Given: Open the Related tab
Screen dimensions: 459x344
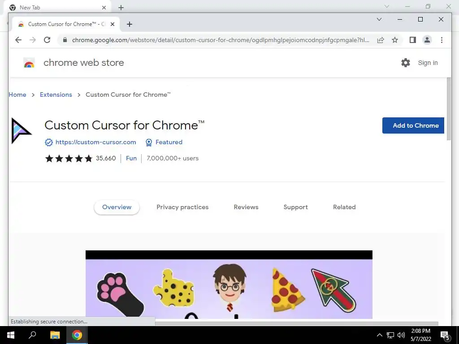Looking at the screenshot, I should coord(344,207).
